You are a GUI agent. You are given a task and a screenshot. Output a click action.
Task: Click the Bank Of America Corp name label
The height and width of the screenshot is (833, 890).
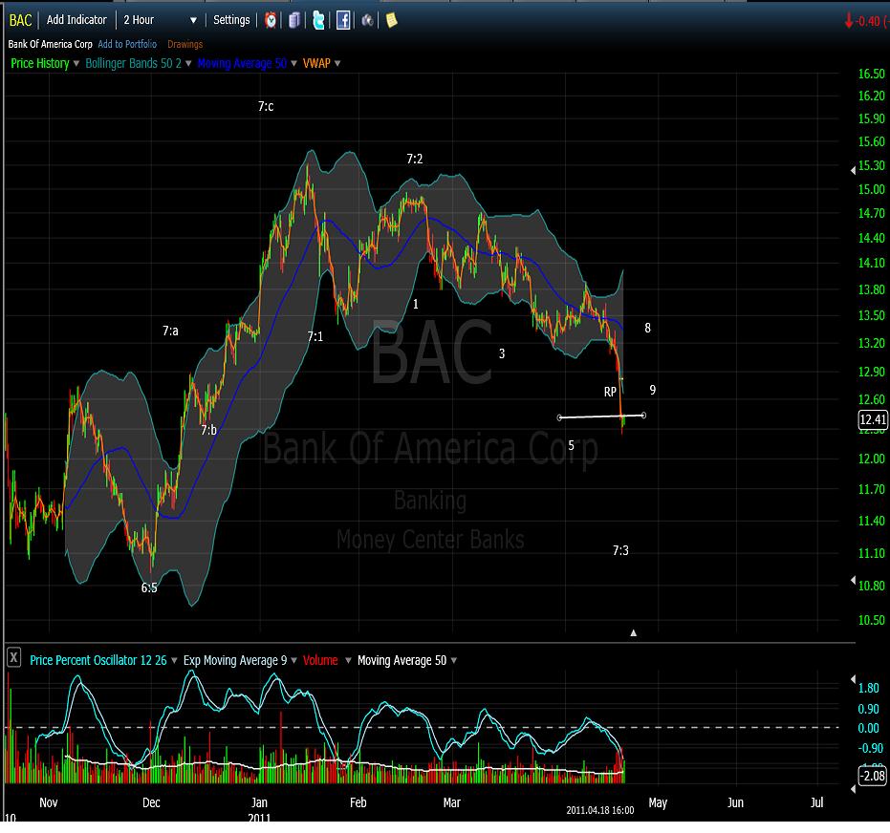pyautogui.click(x=50, y=44)
